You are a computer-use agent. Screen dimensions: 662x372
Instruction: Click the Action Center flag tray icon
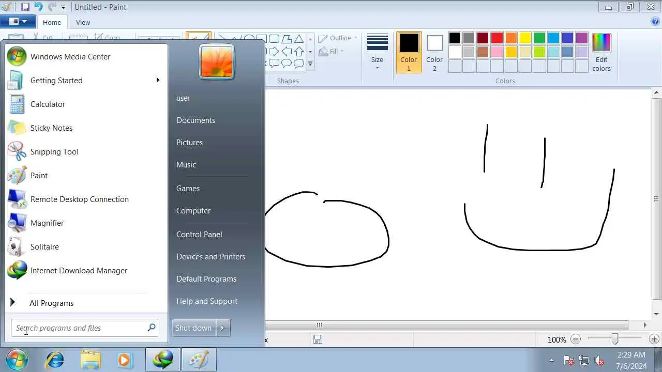tap(568, 360)
